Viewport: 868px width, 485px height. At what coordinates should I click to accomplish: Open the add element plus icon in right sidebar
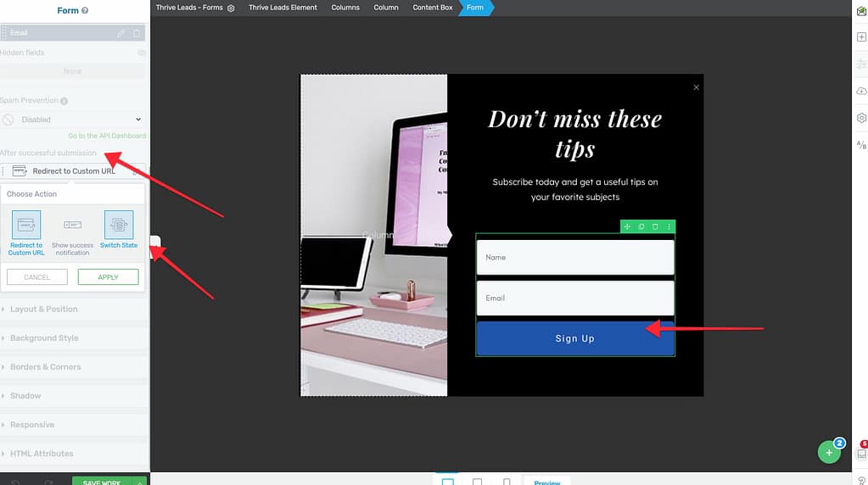tap(861, 37)
